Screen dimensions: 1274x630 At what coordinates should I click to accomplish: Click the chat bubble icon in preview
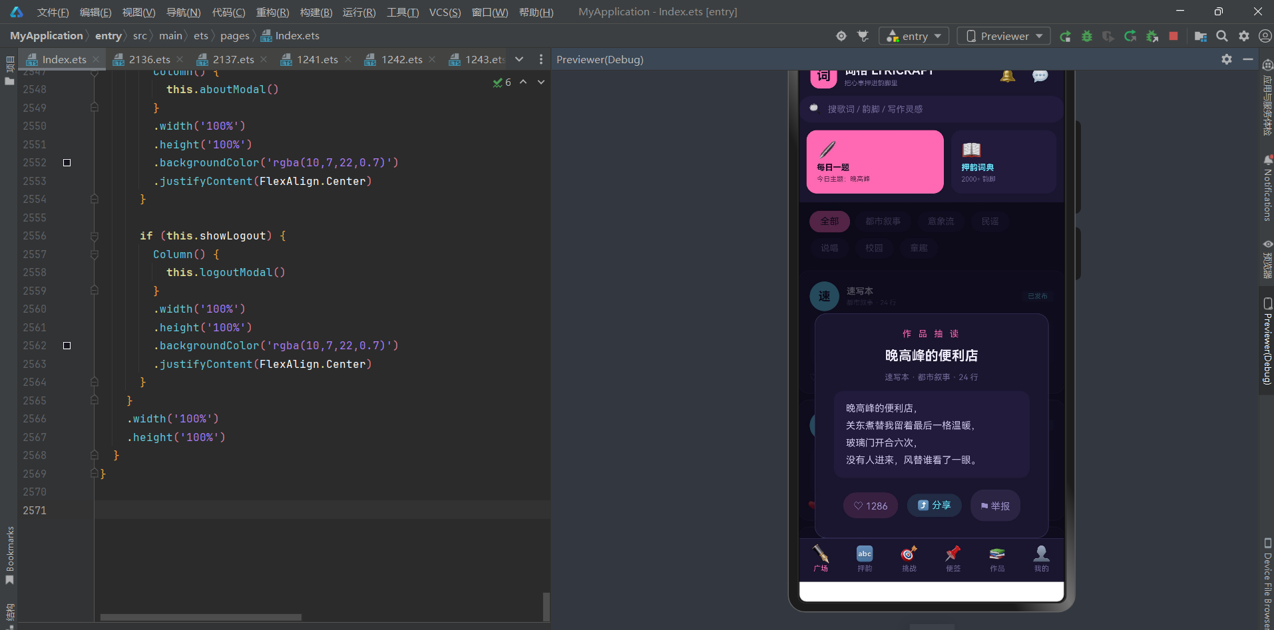pos(1040,75)
